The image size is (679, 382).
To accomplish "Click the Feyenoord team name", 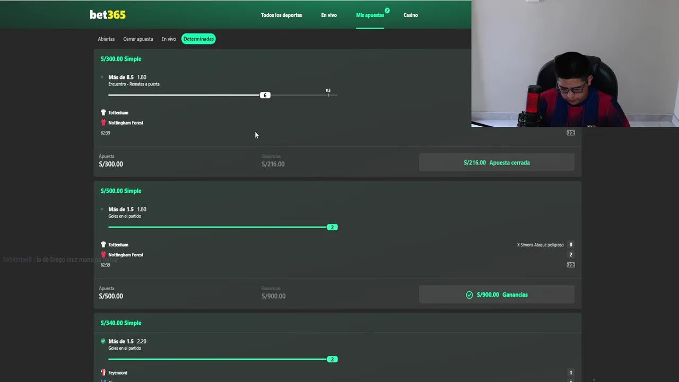I will (x=118, y=372).
